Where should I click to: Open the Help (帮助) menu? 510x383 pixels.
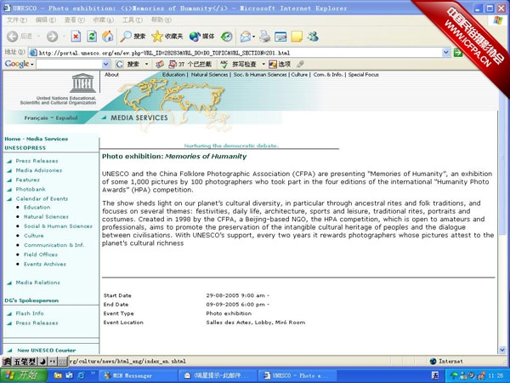(161, 20)
